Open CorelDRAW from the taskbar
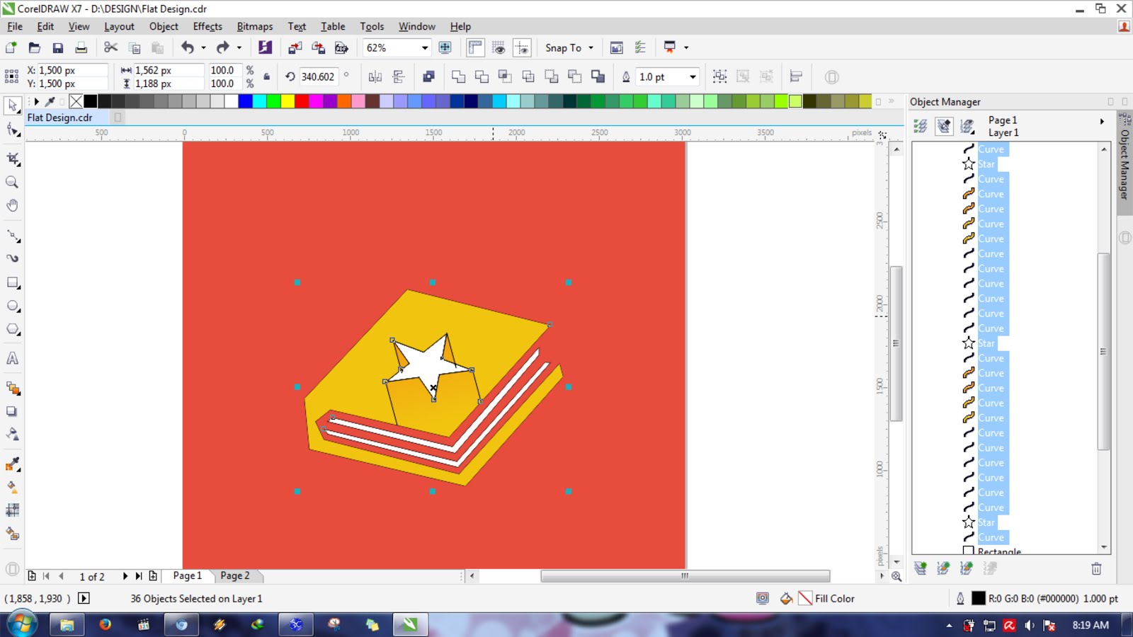1133x637 pixels. click(409, 625)
